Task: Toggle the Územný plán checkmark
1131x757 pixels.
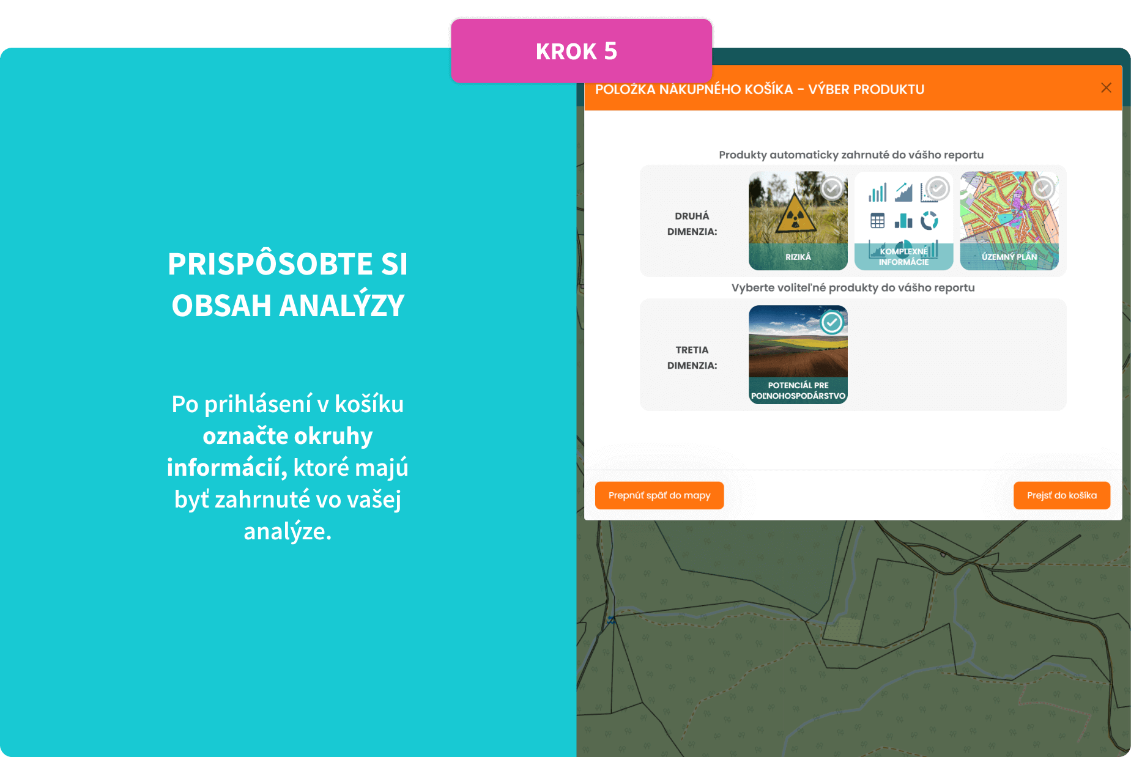Action: 1043,188
